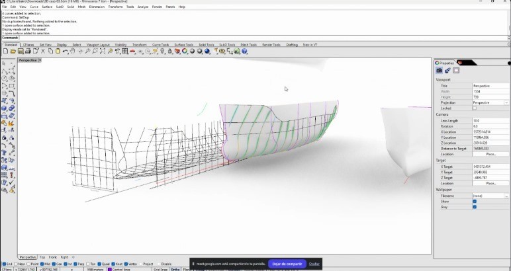The height and width of the screenshot is (271, 511).
Task: Click the camera Location Place button
Action: [490, 154]
